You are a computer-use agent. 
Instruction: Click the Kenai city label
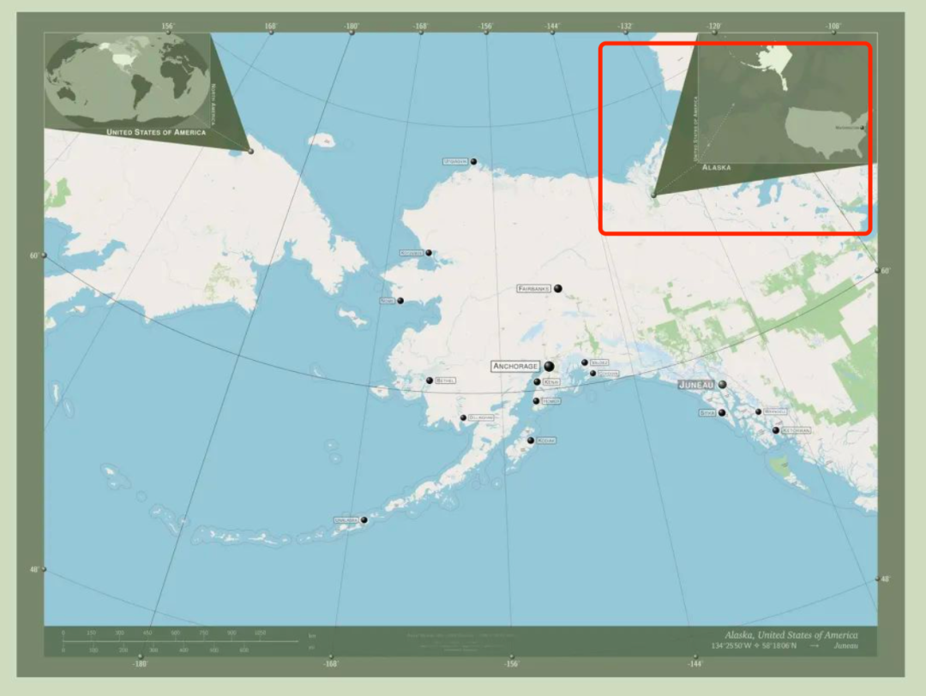pyautogui.click(x=551, y=382)
